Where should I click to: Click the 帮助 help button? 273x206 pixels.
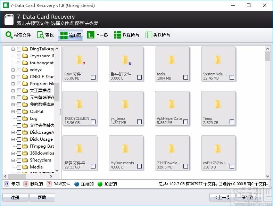click(x=42, y=197)
